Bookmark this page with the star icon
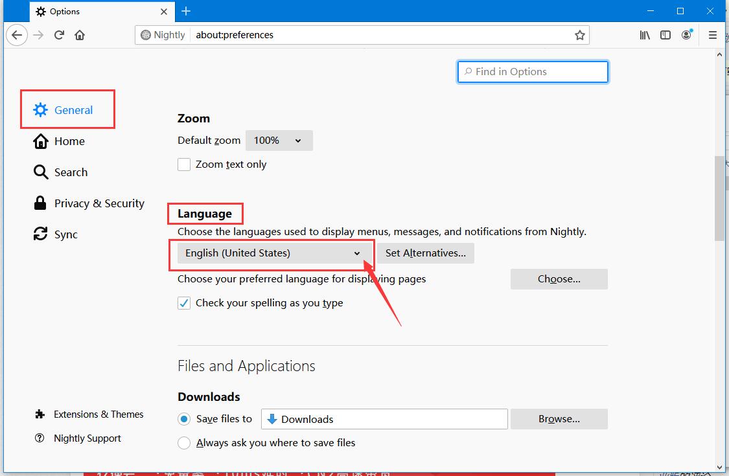The height and width of the screenshot is (476, 729). 579,35
